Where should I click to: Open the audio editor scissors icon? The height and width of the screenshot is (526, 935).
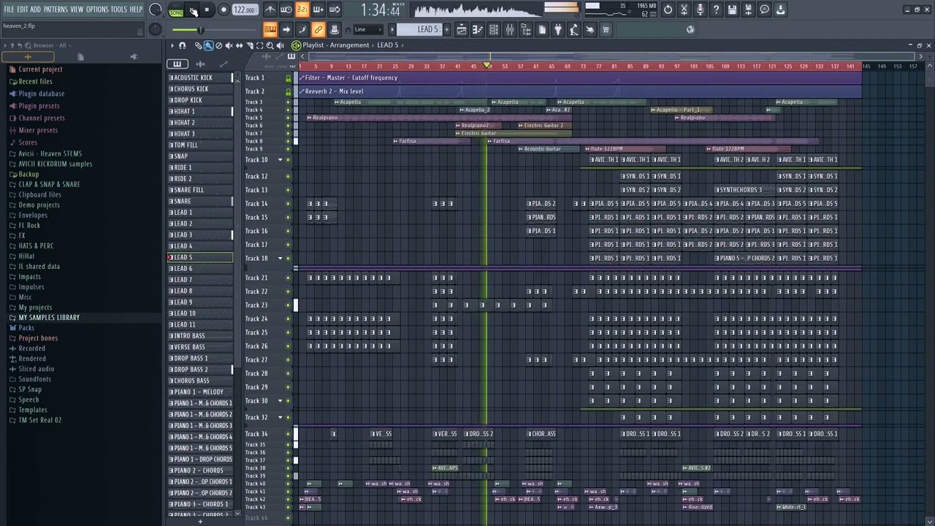coord(684,9)
